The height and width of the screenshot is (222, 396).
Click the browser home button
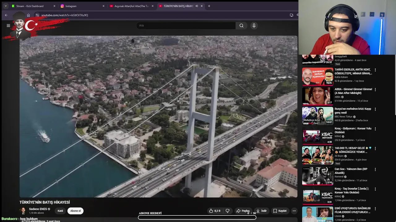[28, 15]
